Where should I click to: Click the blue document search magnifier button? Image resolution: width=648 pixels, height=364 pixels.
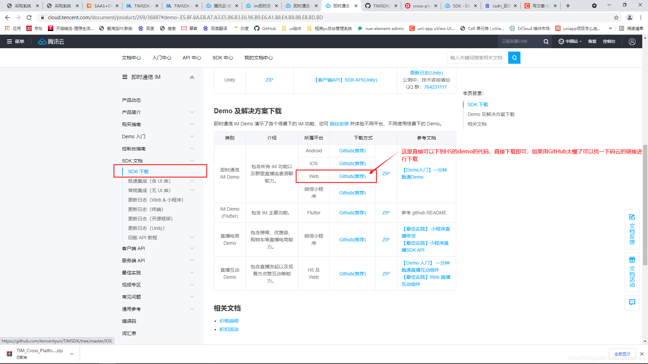click(514, 58)
